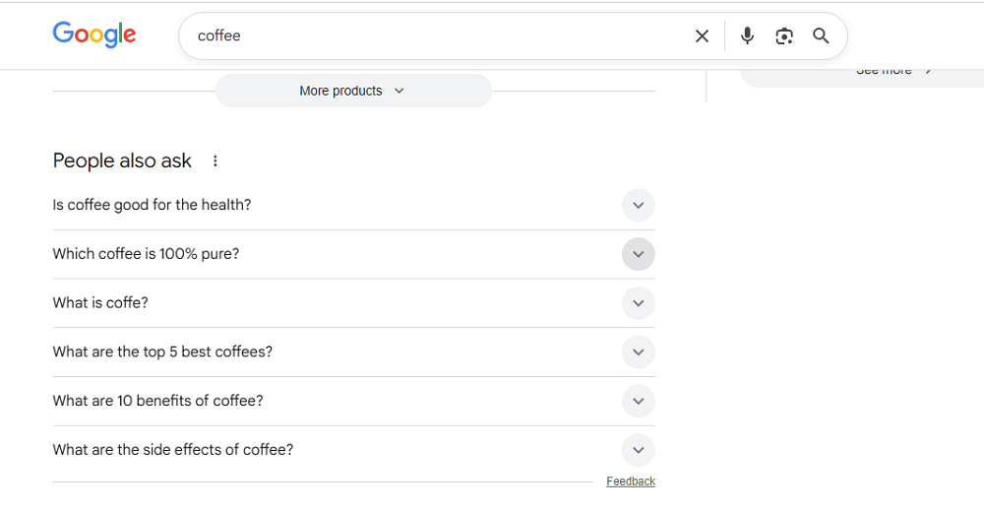Click in the search box containing coffee
The width and height of the screenshot is (984, 512).
point(433,36)
